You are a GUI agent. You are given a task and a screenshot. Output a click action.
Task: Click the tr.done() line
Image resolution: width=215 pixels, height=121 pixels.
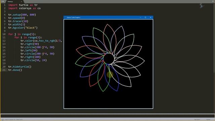pos(15,70)
